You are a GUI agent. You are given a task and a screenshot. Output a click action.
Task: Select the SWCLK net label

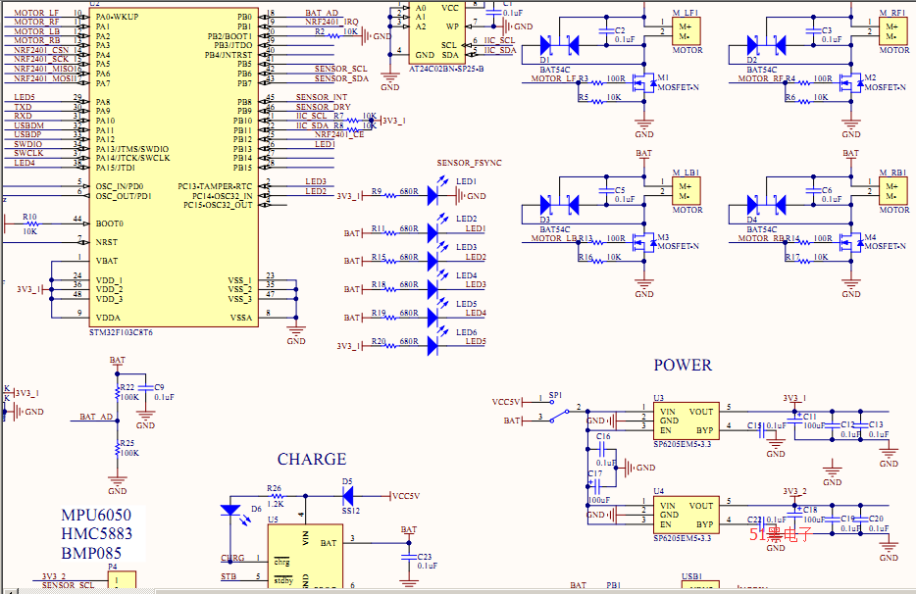[x=28, y=153]
